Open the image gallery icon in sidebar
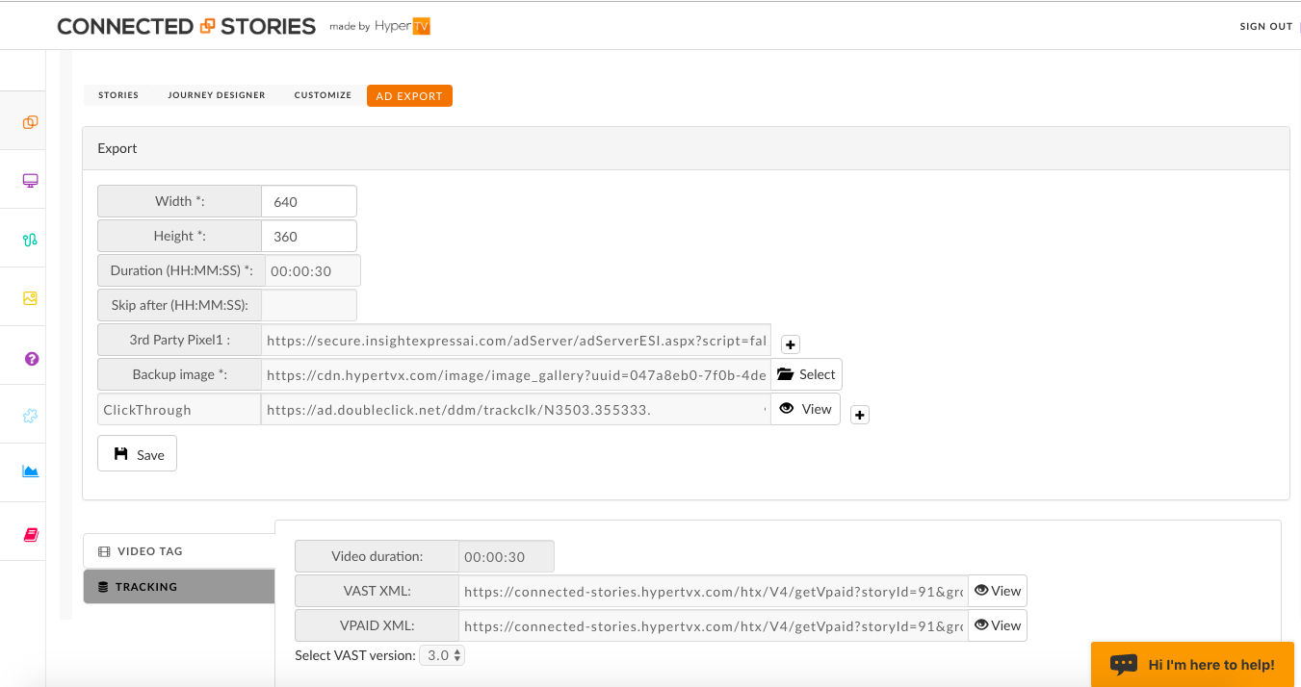 pyautogui.click(x=31, y=298)
